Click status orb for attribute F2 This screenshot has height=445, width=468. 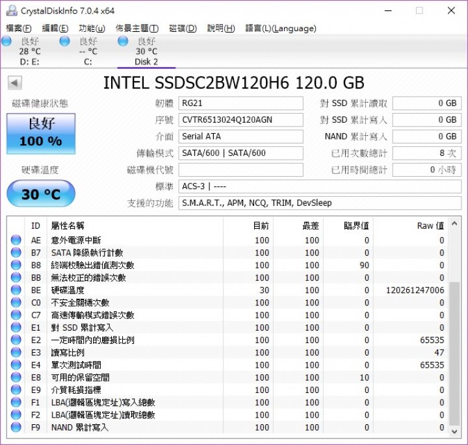[x=16, y=415]
